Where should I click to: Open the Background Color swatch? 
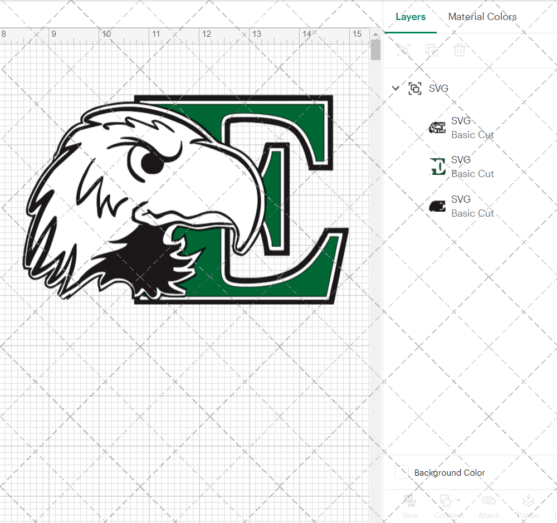coord(402,472)
